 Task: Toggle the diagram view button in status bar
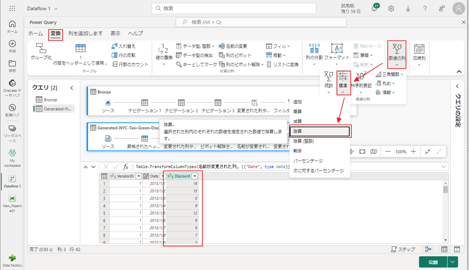pyautogui.click(x=429, y=250)
